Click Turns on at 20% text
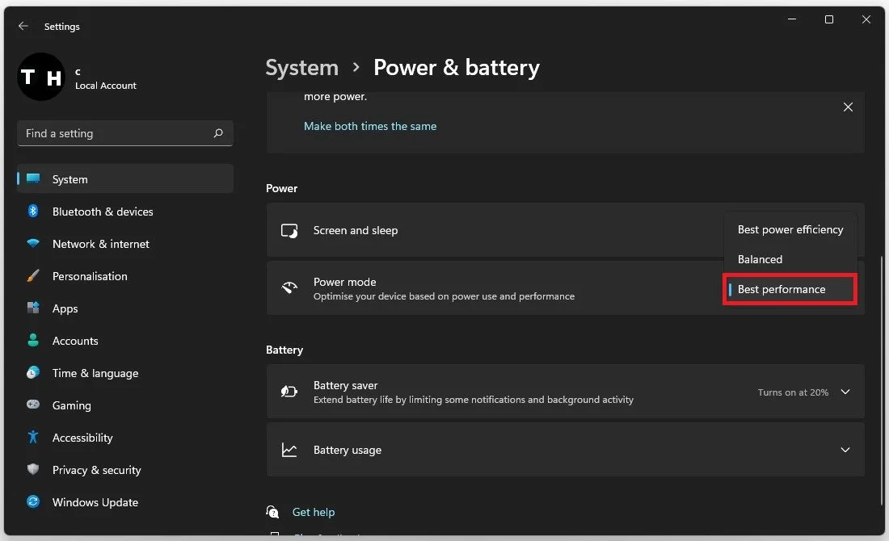This screenshot has width=889, height=541. pos(793,392)
